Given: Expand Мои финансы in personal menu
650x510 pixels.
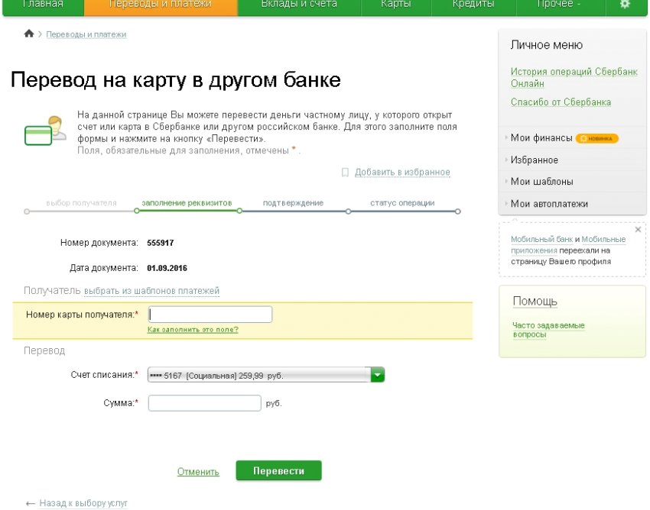Looking at the screenshot, I should pyautogui.click(x=541, y=138).
